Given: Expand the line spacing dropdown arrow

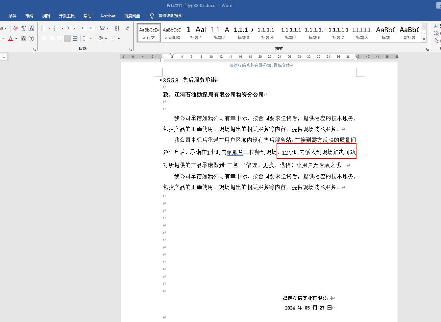Looking at the screenshot, I should 91,38.
